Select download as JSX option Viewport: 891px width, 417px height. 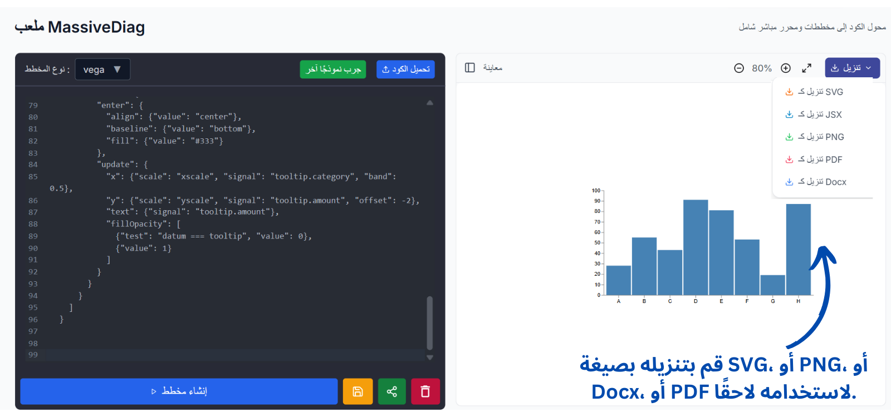click(820, 115)
